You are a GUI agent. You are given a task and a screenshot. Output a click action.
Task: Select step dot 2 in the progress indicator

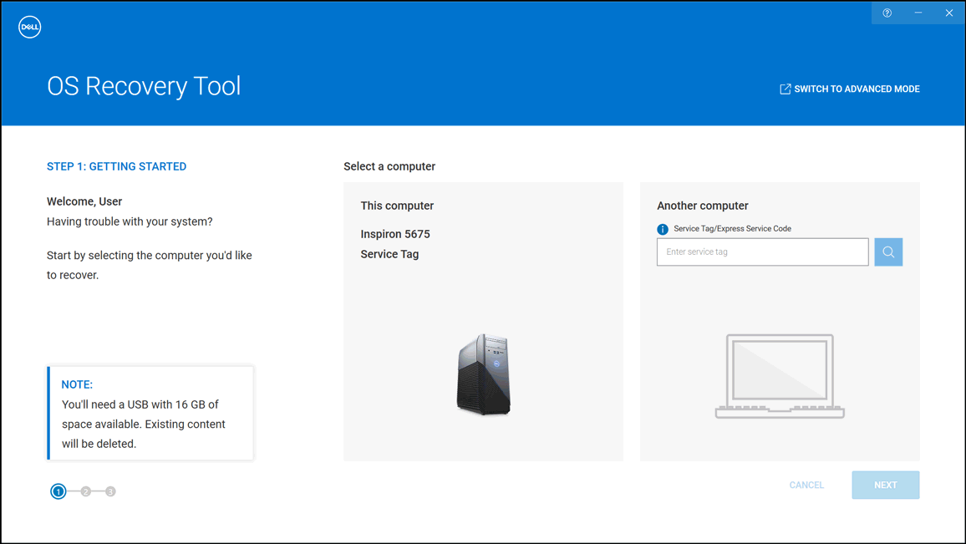point(84,491)
